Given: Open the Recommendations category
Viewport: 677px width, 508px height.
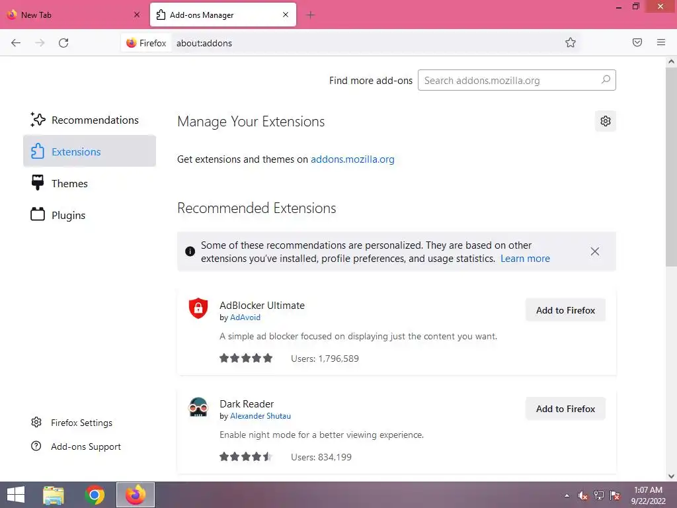Looking at the screenshot, I should 90,120.
